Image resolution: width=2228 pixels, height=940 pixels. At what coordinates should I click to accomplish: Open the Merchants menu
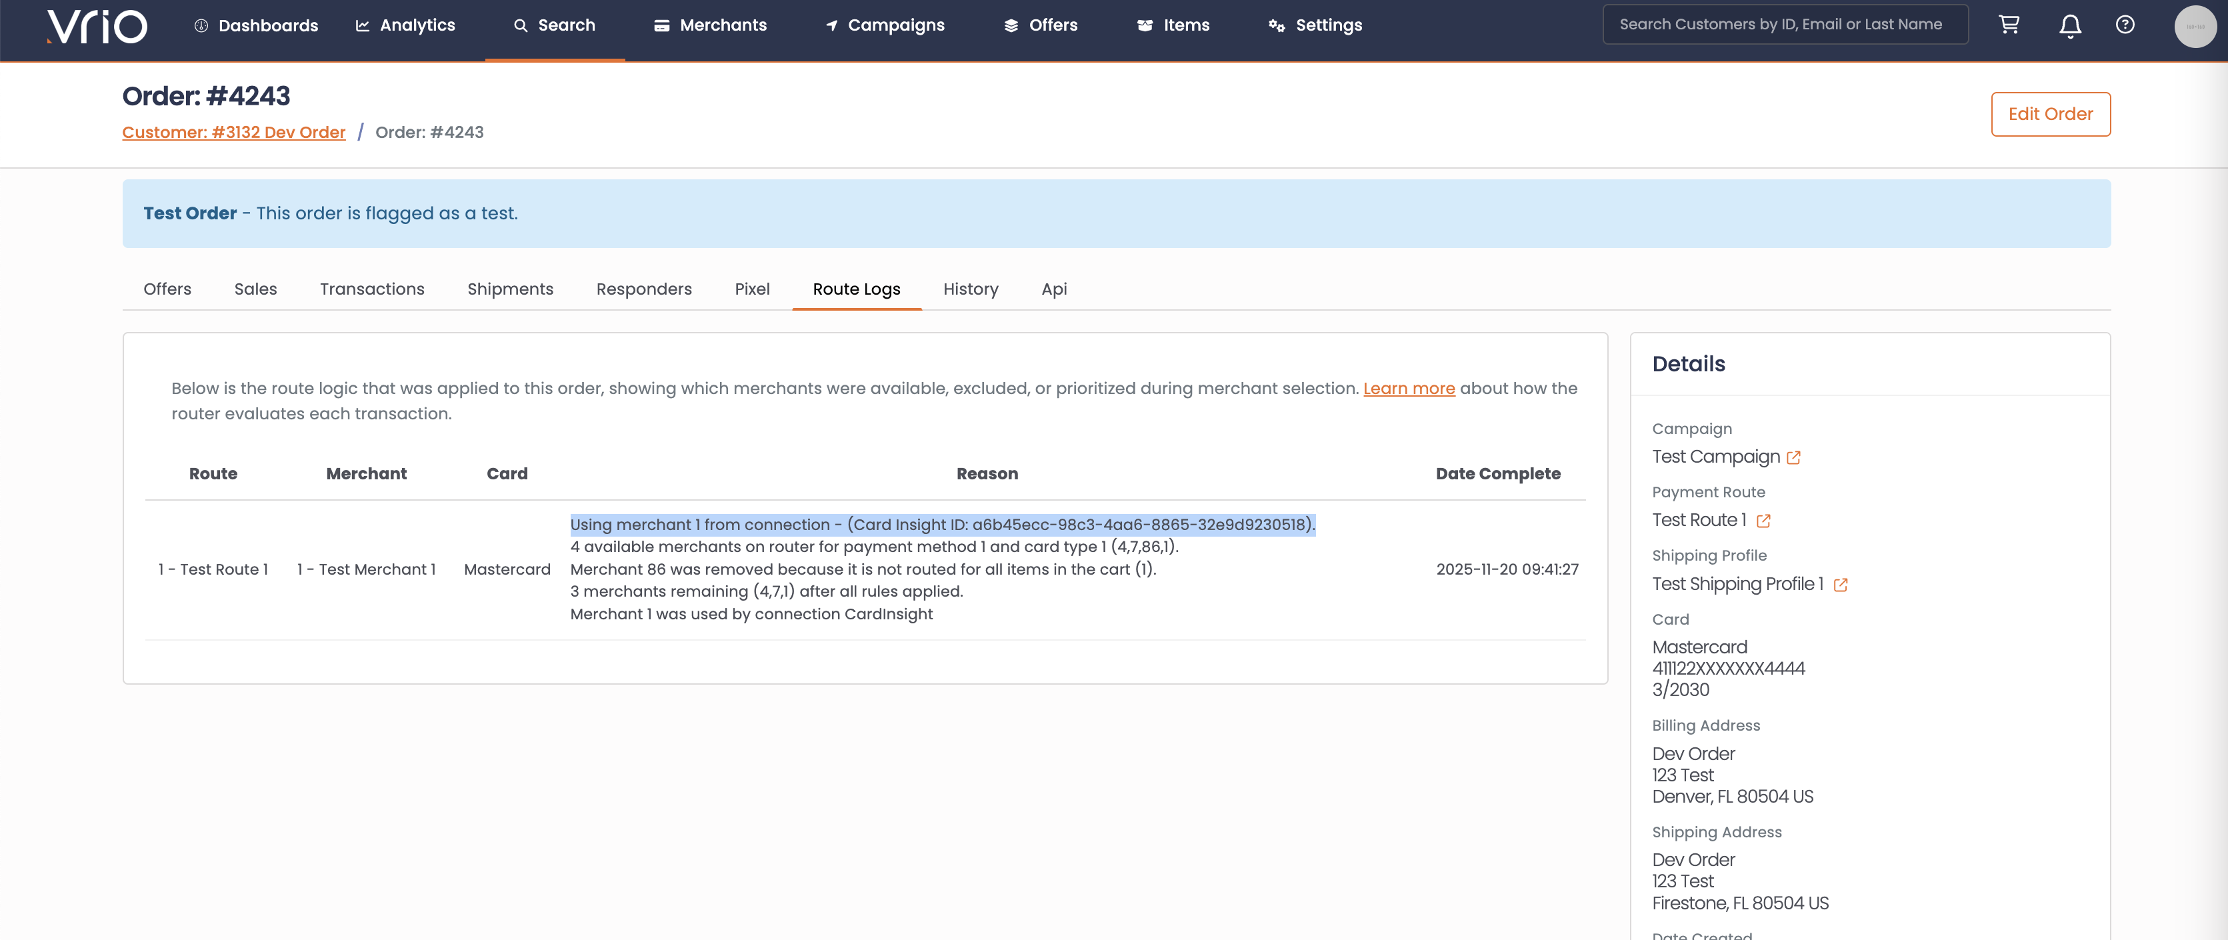(x=710, y=26)
